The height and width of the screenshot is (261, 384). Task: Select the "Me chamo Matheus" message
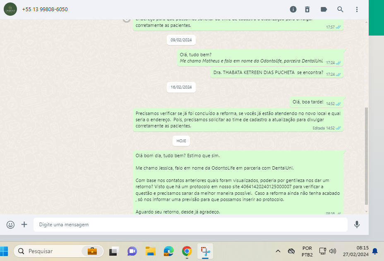pyautogui.click(x=260, y=58)
